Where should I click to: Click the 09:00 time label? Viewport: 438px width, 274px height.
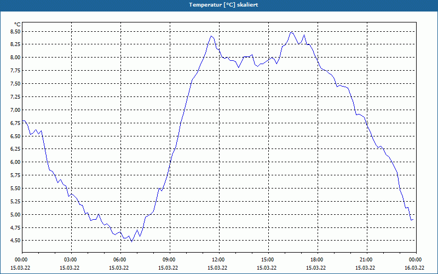[170, 260]
